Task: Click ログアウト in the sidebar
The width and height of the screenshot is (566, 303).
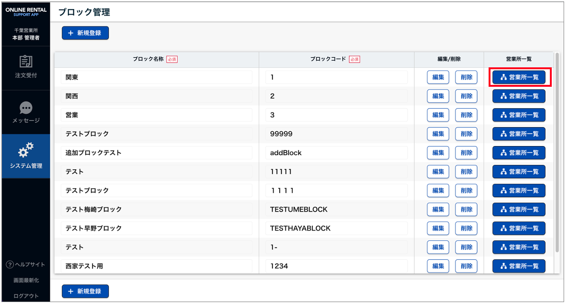Action: (x=26, y=296)
